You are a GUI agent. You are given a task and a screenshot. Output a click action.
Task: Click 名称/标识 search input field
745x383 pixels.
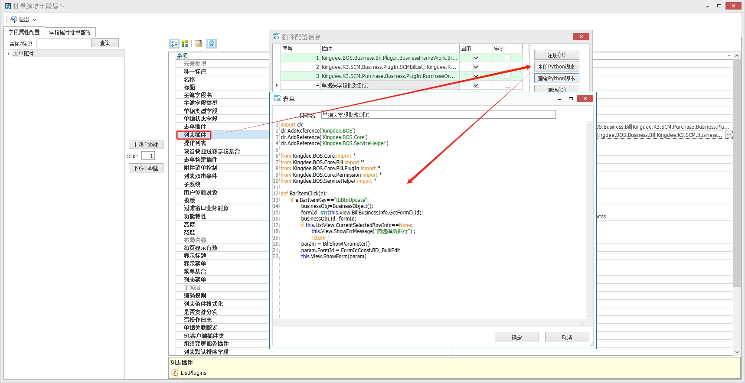tap(64, 43)
